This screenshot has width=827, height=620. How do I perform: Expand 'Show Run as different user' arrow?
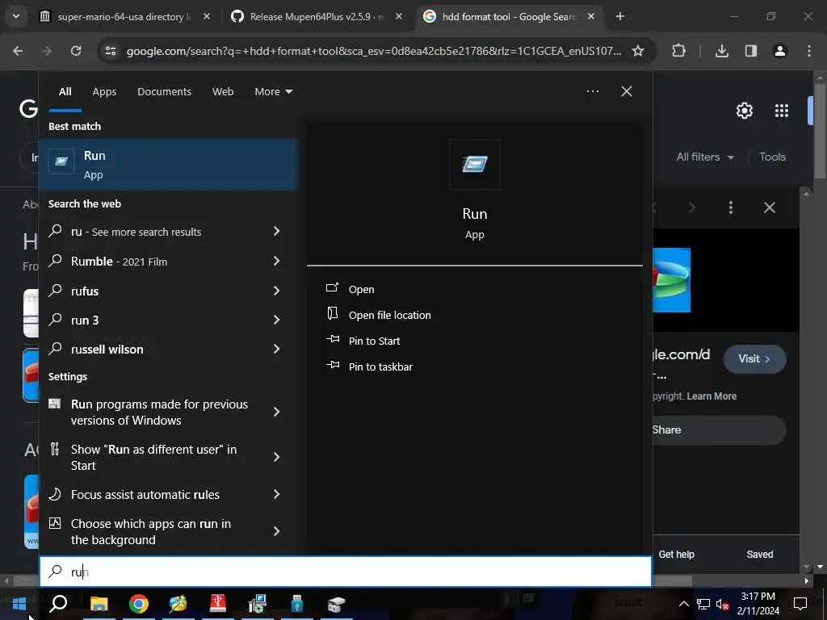(276, 457)
